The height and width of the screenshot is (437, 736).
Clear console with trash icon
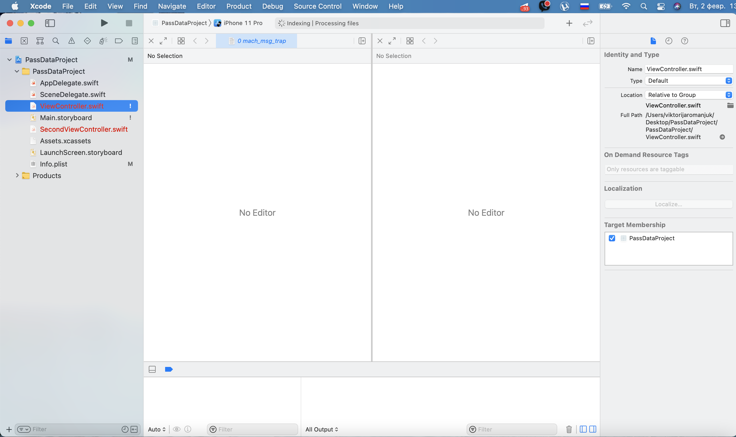click(569, 429)
